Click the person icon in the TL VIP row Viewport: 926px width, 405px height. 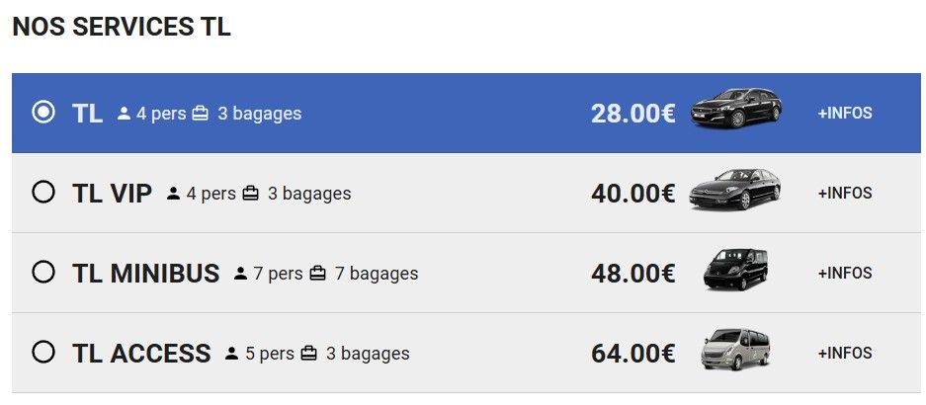pos(174,194)
